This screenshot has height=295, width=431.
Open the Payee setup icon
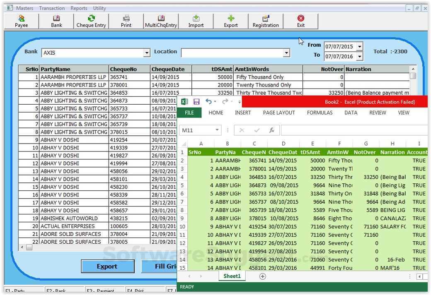(20, 21)
